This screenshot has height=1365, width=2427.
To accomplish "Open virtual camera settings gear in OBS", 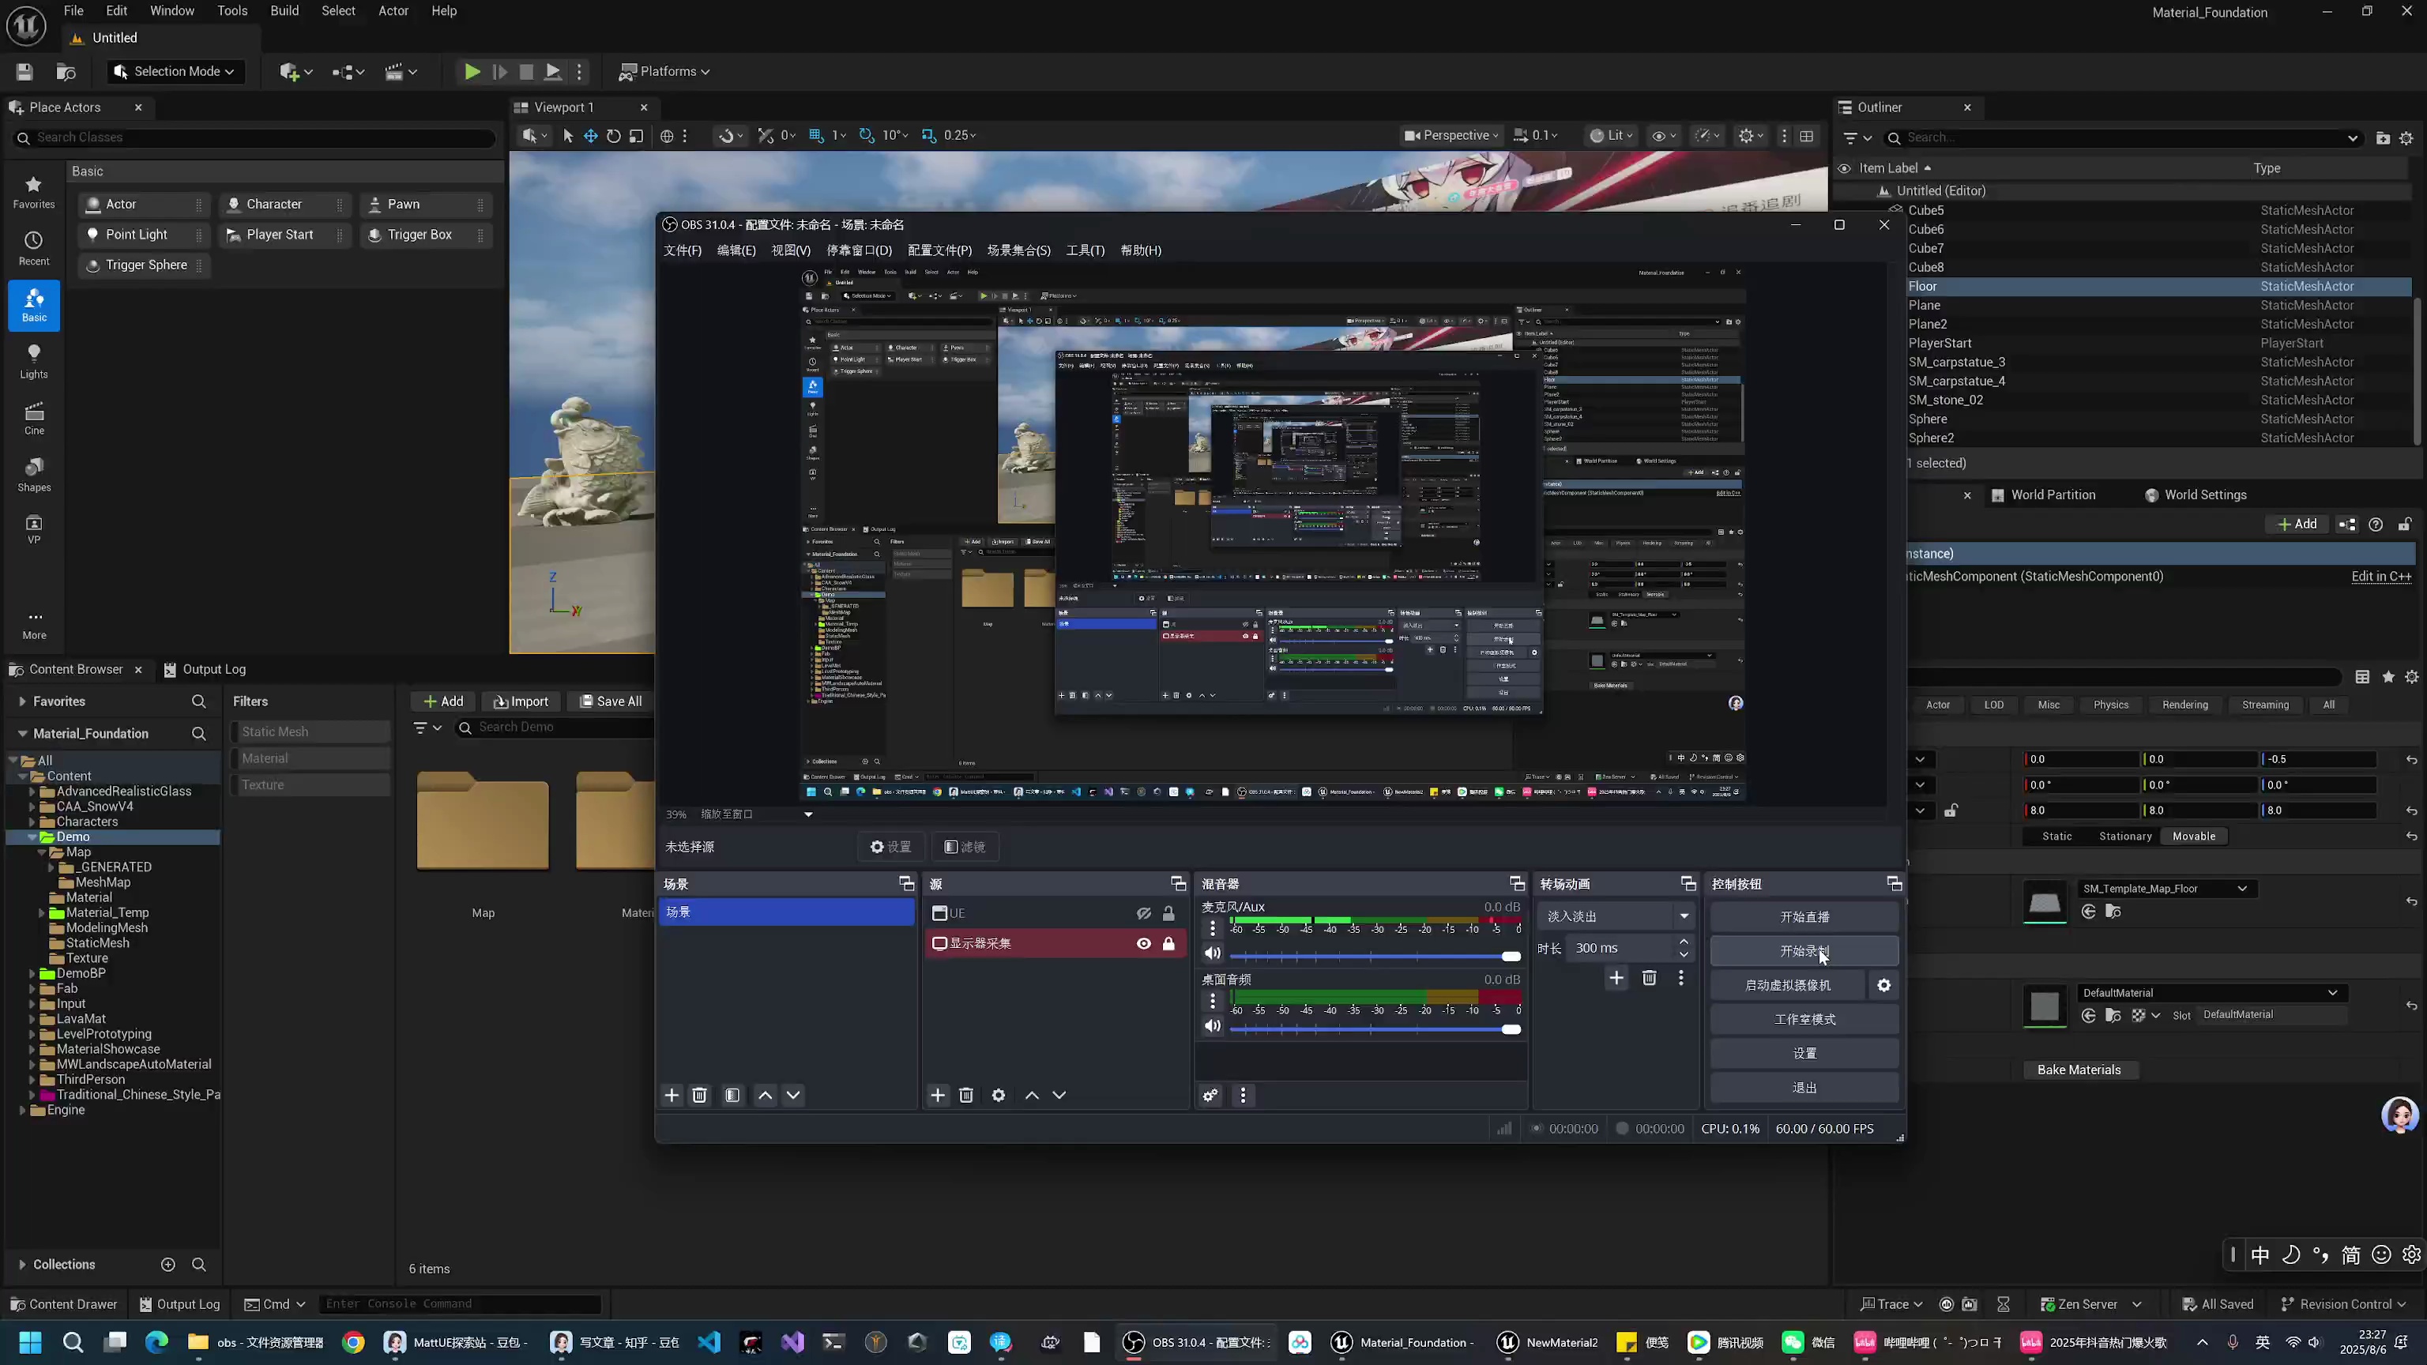I will [1883, 985].
